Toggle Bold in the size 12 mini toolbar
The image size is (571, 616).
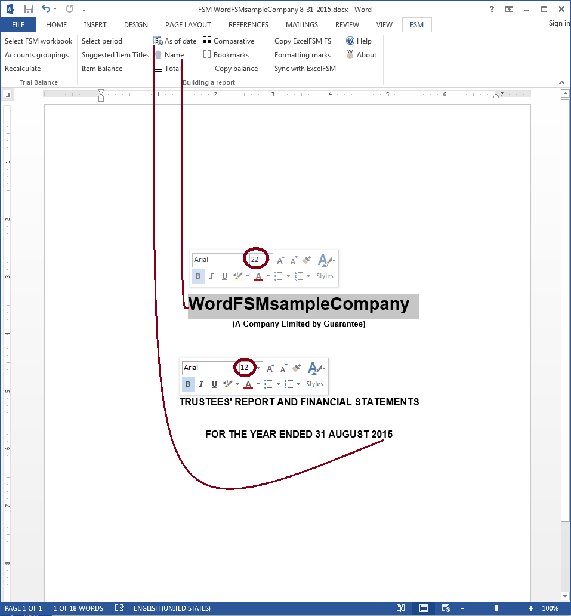coord(188,384)
